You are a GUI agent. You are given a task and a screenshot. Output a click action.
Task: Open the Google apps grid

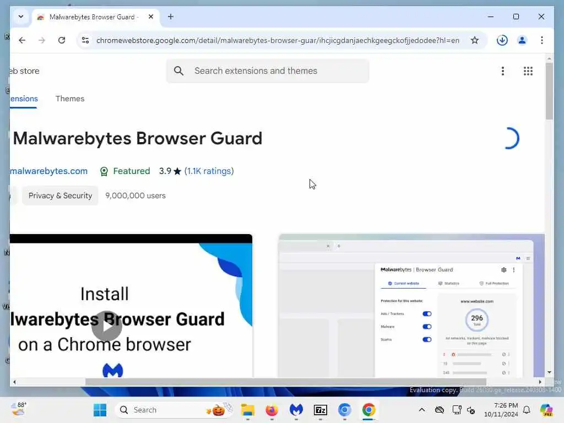pos(528,71)
